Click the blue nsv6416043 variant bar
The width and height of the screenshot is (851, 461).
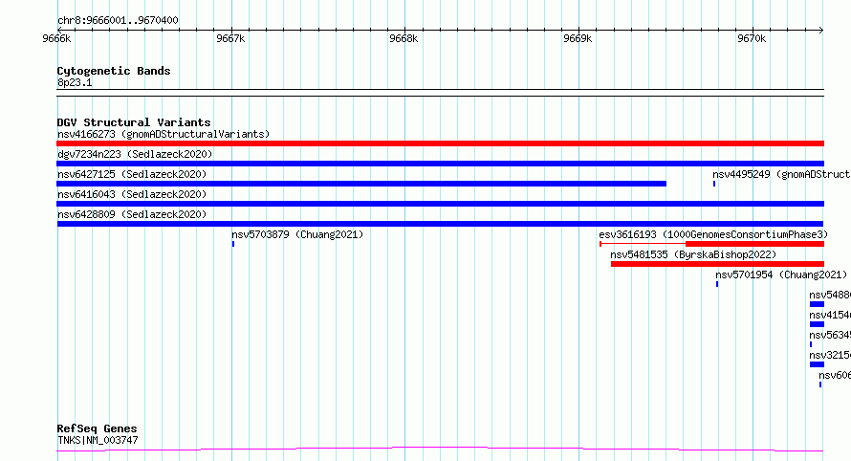(x=440, y=204)
